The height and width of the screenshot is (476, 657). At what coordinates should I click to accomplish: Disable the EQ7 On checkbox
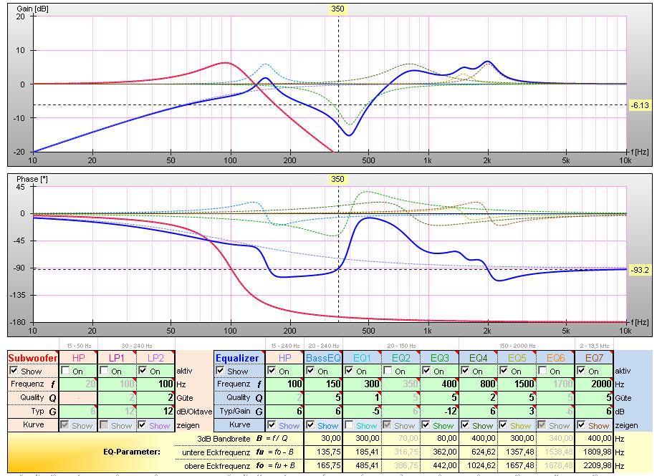tap(582, 371)
